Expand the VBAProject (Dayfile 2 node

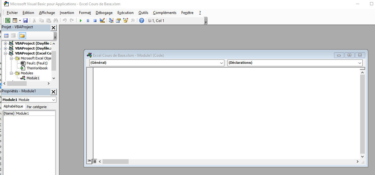click(5, 43)
